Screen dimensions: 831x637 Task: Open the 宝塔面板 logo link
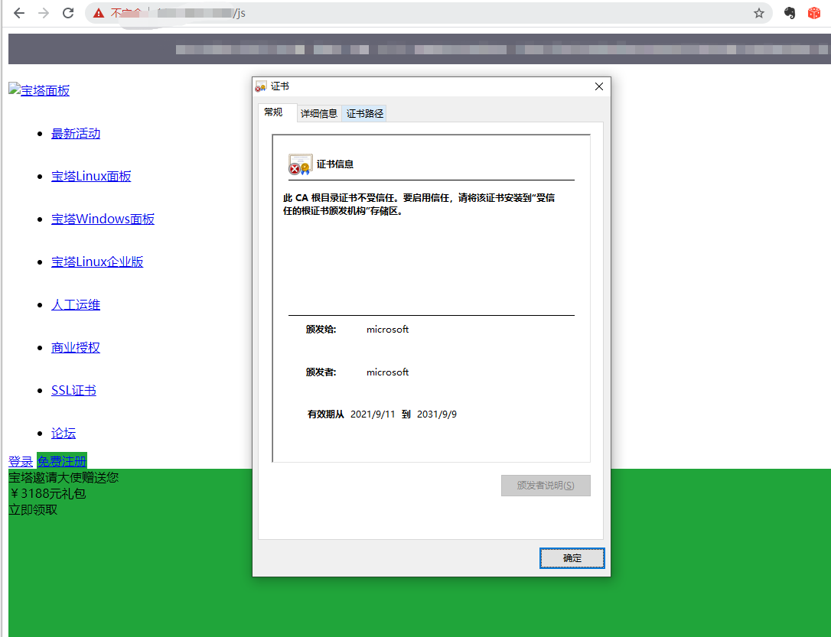(39, 90)
